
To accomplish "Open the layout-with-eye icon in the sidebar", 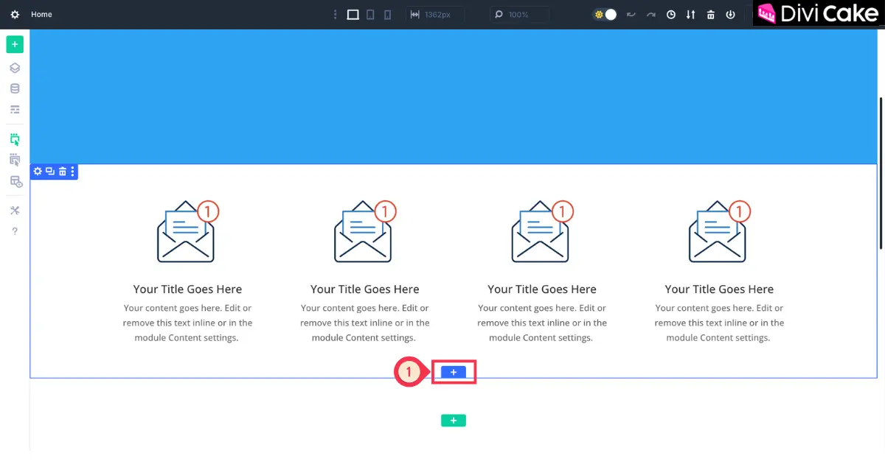I will tap(15, 181).
